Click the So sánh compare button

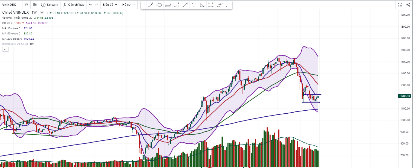tap(50, 5)
